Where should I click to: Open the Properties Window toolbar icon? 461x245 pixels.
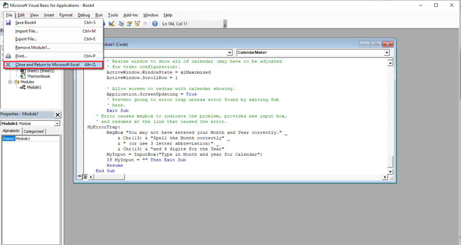(129, 24)
